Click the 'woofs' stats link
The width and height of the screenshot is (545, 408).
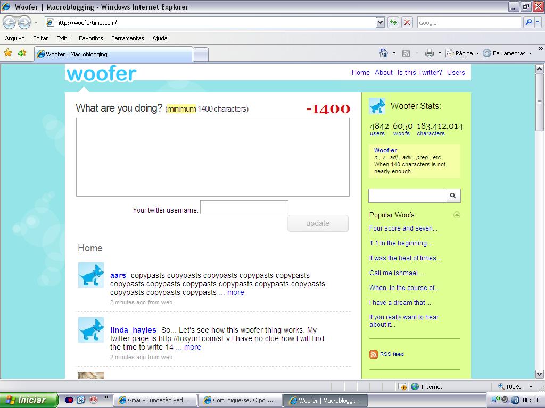(x=401, y=133)
